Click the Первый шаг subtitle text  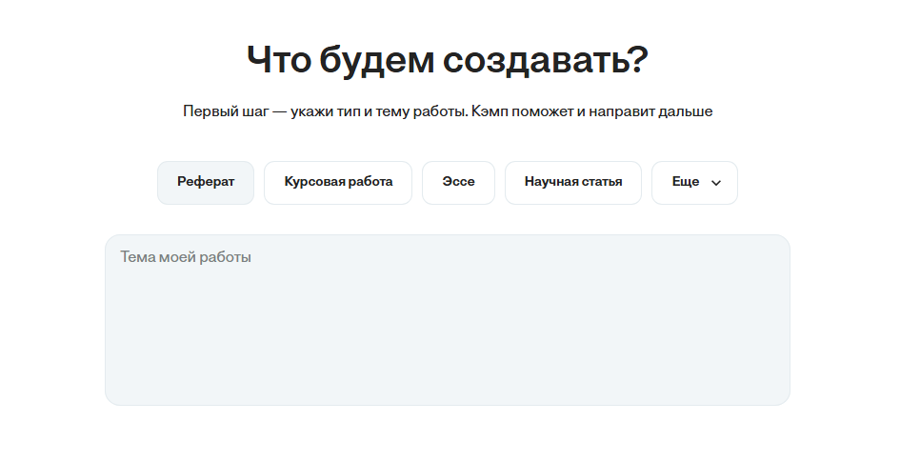click(448, 111)
